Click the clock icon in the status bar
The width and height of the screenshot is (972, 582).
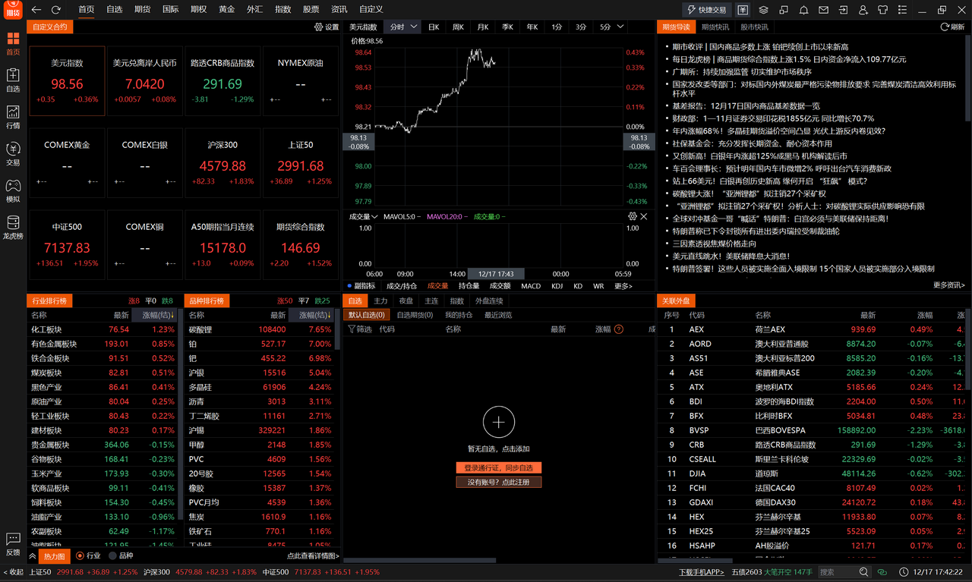[904, 572]
